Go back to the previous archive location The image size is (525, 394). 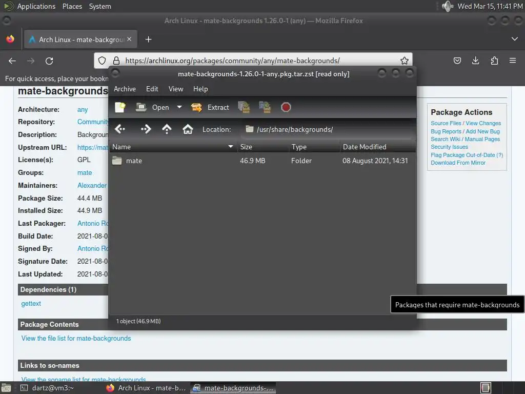pos(120,129)
